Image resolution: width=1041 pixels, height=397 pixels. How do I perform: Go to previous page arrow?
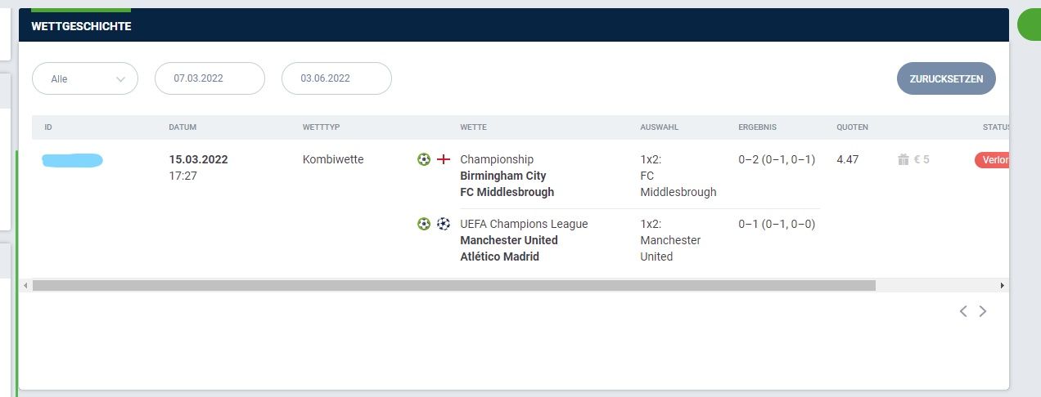963,311
